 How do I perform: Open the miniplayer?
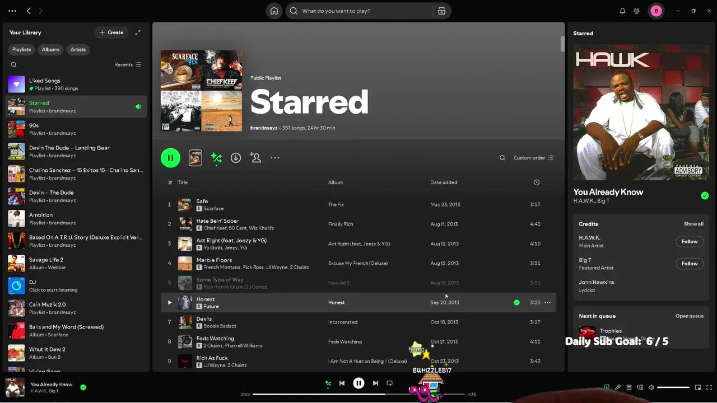point(698,387)
